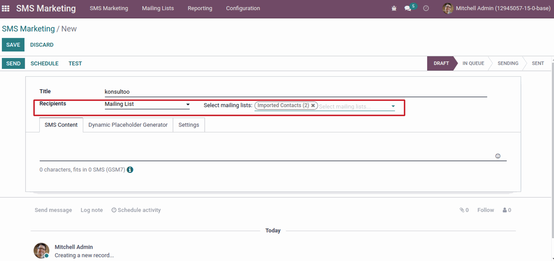The width and height of the screenshot is (554, 261).
Task: Open the Recipients Mailing List dropdown
Action: [147, 104]
